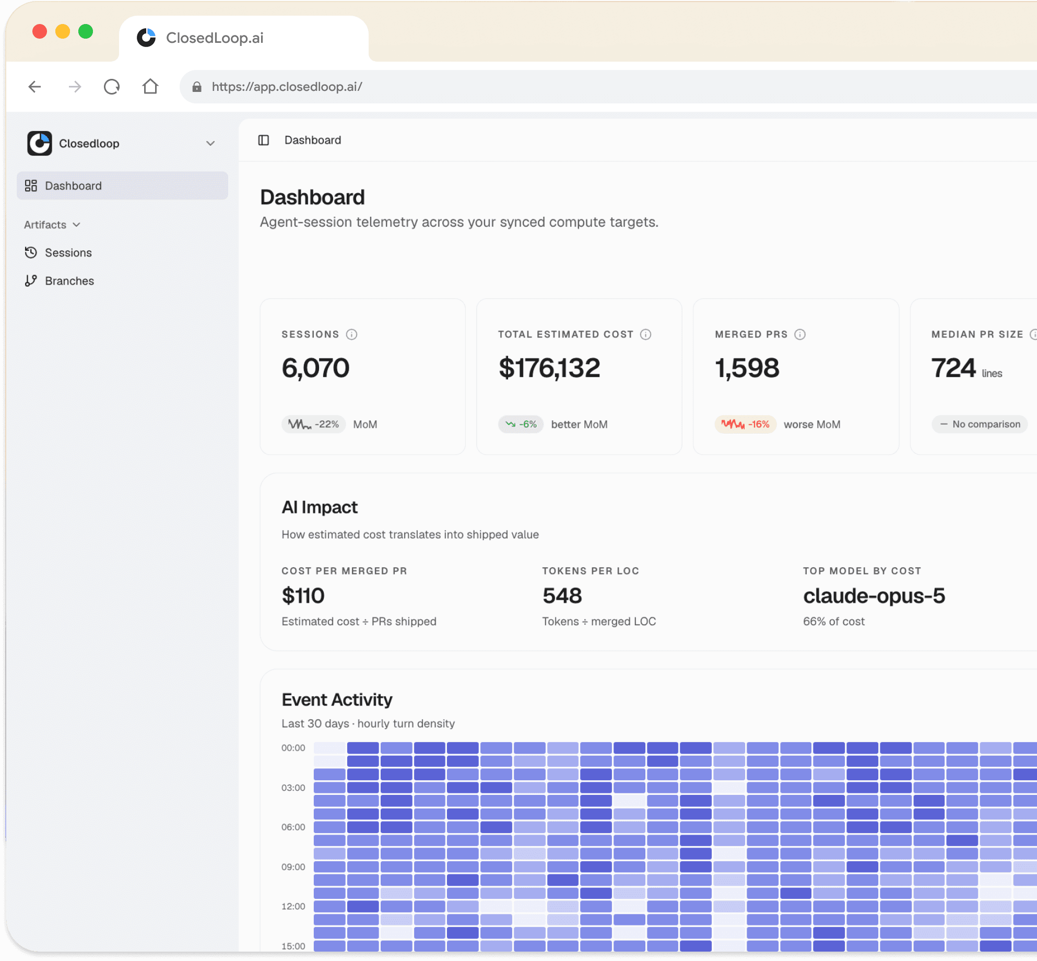Click the Closedloop logo in sidebar
Screen dimensions: 1037x961
40,143
